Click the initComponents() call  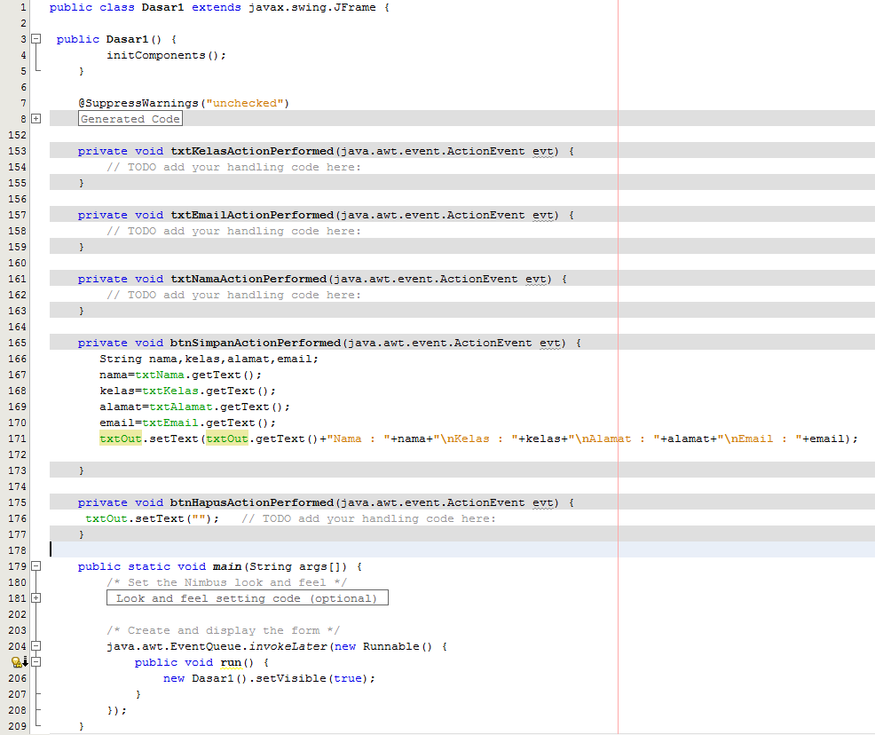tap(166, 55)
